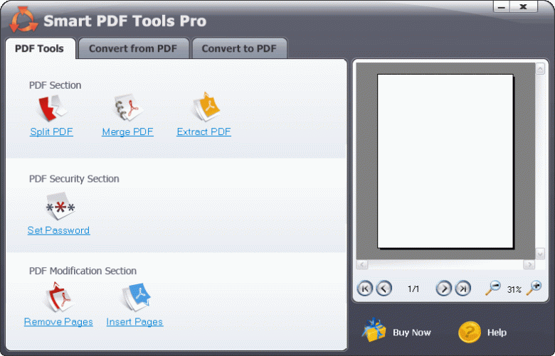Go to first page of preview

364,288
